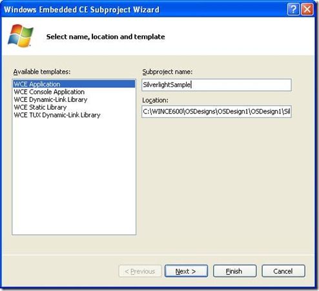Image resolution: width=319 pixels, height=291 pixels.
Task: Close the Subproject Wizard window
Action: click(307, 10)
